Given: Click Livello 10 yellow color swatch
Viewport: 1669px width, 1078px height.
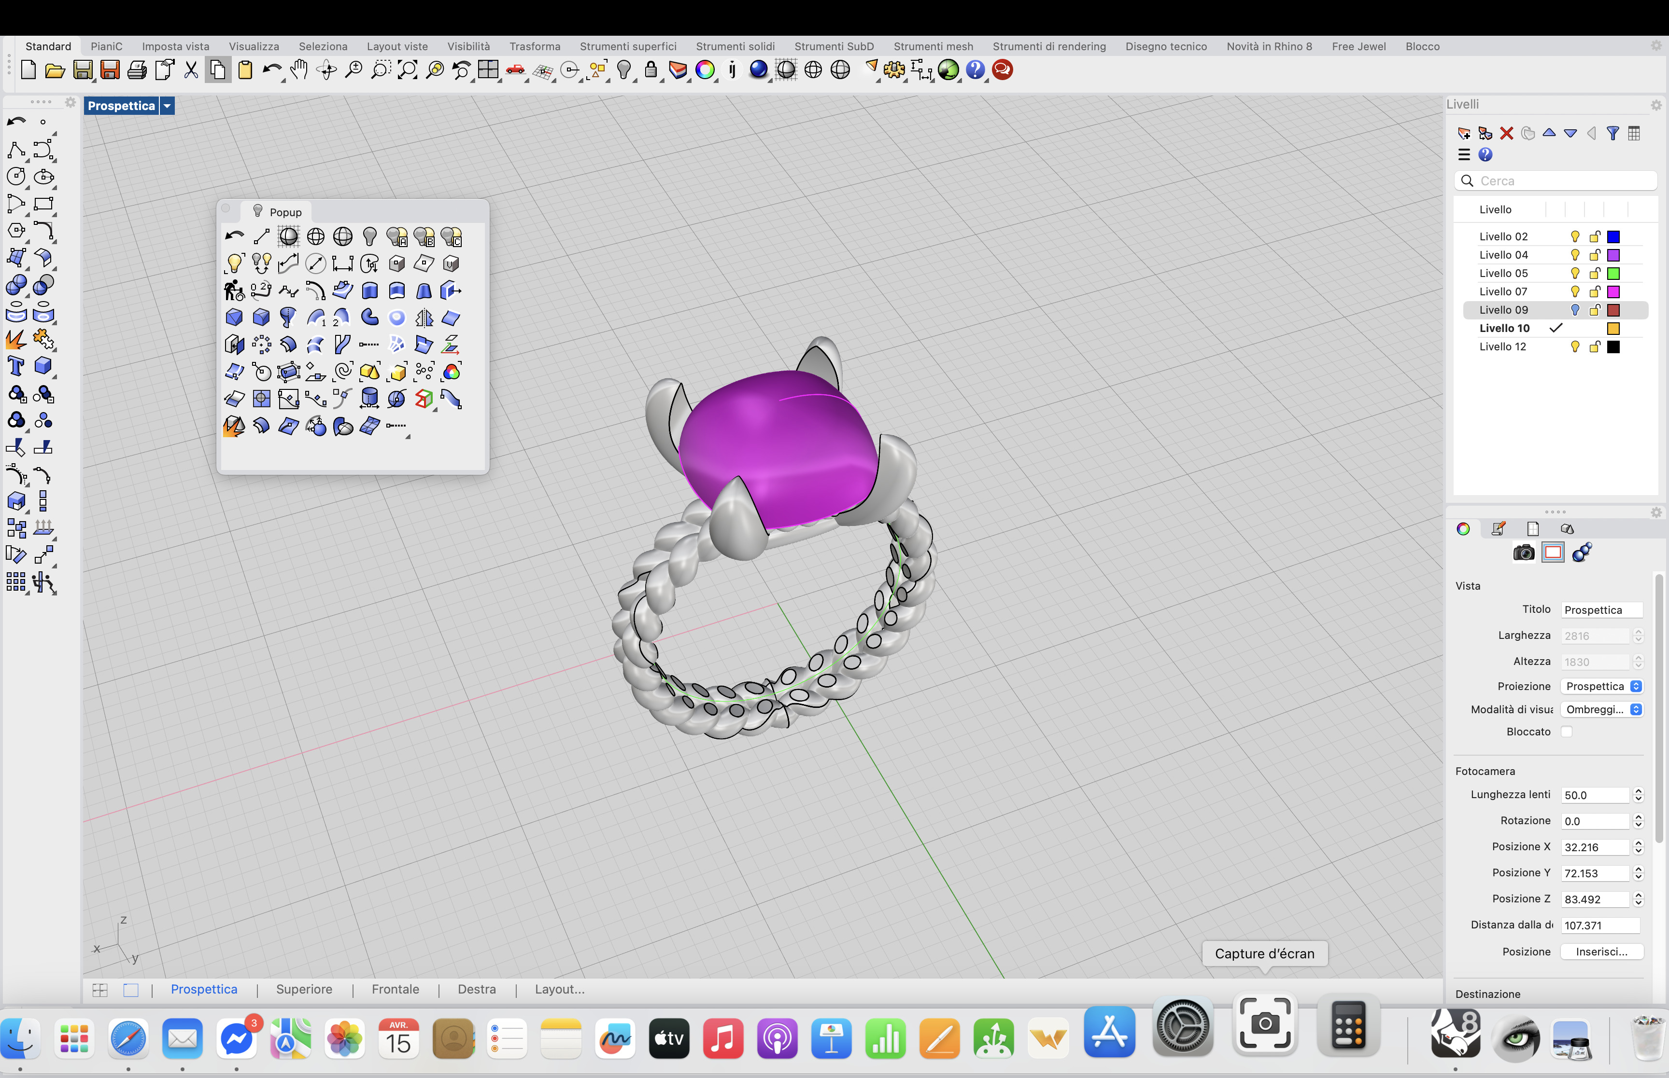Looking at the screenshot, I should (1613, 328).
